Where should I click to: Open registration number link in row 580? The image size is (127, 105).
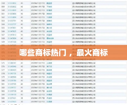(12, 81)
